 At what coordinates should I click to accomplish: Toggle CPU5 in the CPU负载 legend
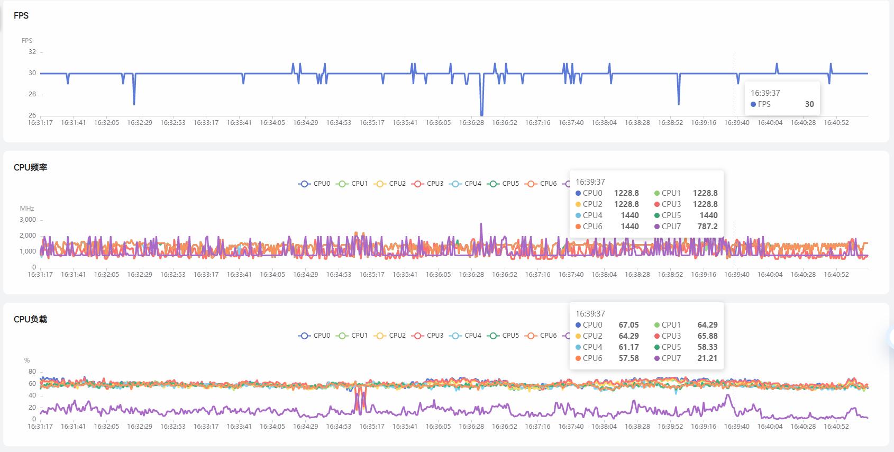503,336
